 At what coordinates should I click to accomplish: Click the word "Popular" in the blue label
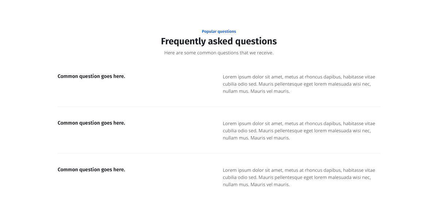tap(210, 31)
